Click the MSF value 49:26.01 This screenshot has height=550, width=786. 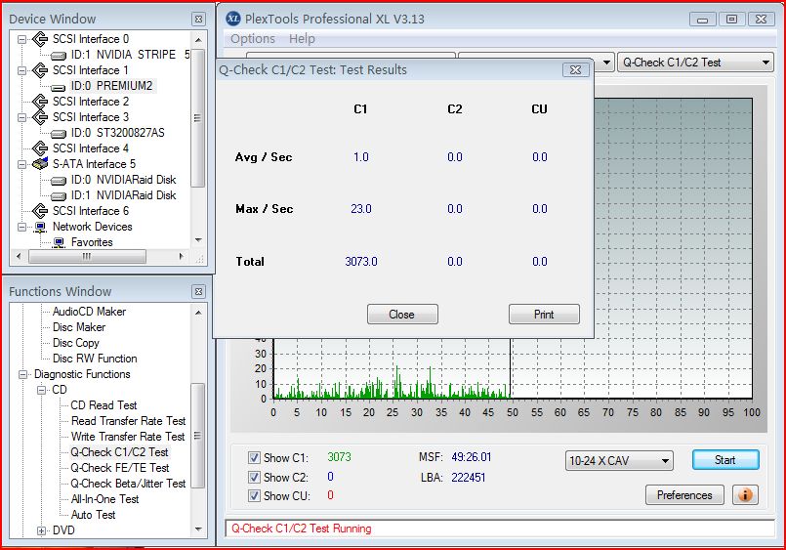click(472, 457)
